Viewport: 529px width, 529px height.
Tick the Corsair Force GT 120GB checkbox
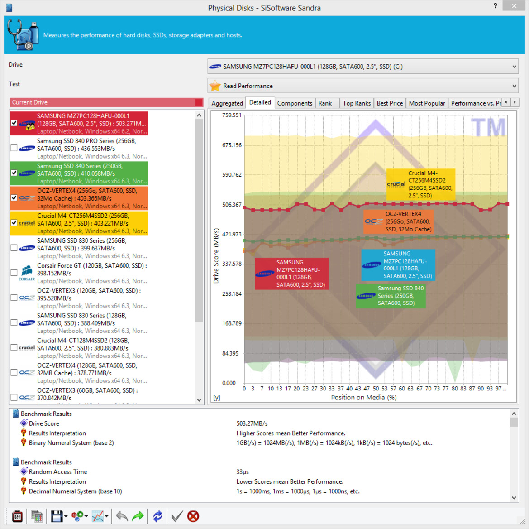click(x=14, y=273)
